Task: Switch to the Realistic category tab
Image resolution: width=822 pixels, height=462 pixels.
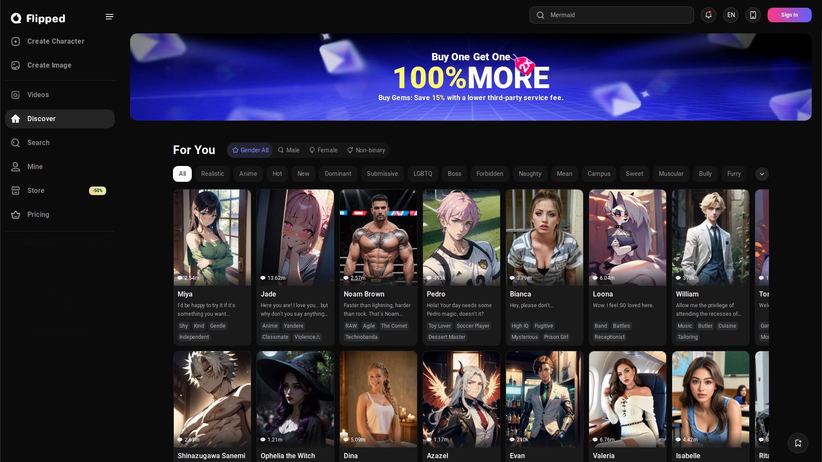Action: [x=212, y=174]
